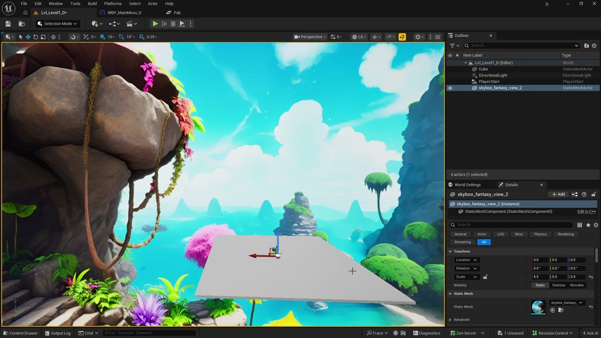601x338 pixels.
Task: Open play options three-dot menu
Action: click(190, 23)
